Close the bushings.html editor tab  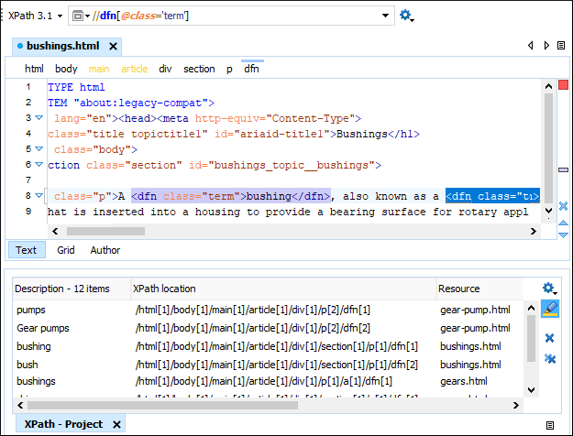[x=113, y=46]
